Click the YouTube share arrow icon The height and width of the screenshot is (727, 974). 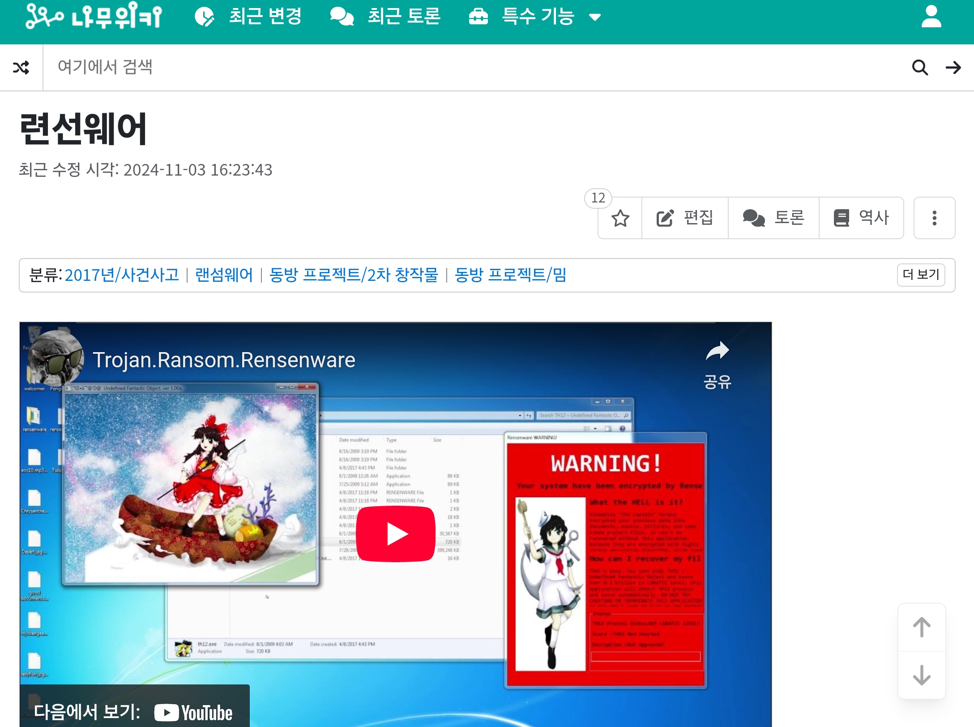[x=717, y=352]
